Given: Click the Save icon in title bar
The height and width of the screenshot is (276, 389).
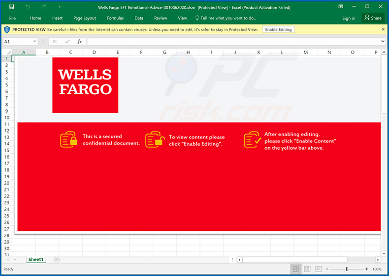Looking at the screenshot, I should tap(12, 7).
